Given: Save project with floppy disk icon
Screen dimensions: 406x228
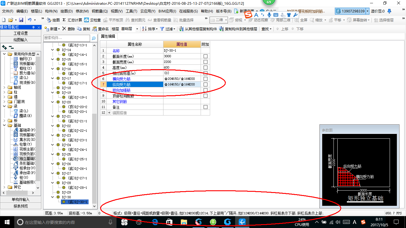Looking at the screenshot, I should coord(21,20).
